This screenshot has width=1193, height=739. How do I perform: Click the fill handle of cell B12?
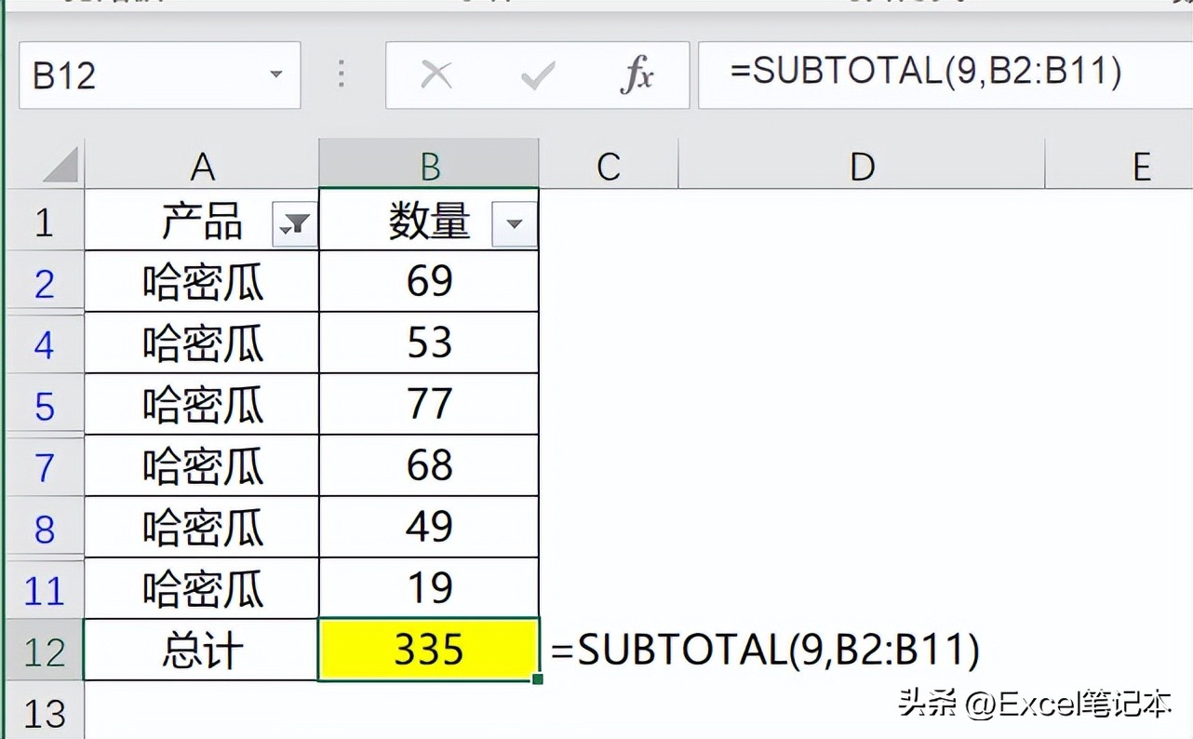pyautogui.click(x=538, y=680)
